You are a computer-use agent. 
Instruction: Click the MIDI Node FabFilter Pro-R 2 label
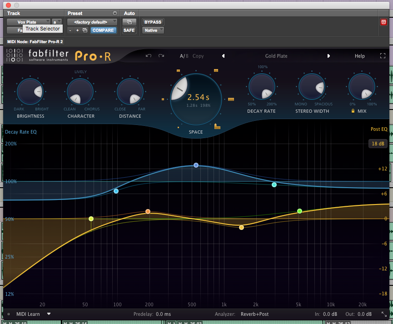point(35,42)
